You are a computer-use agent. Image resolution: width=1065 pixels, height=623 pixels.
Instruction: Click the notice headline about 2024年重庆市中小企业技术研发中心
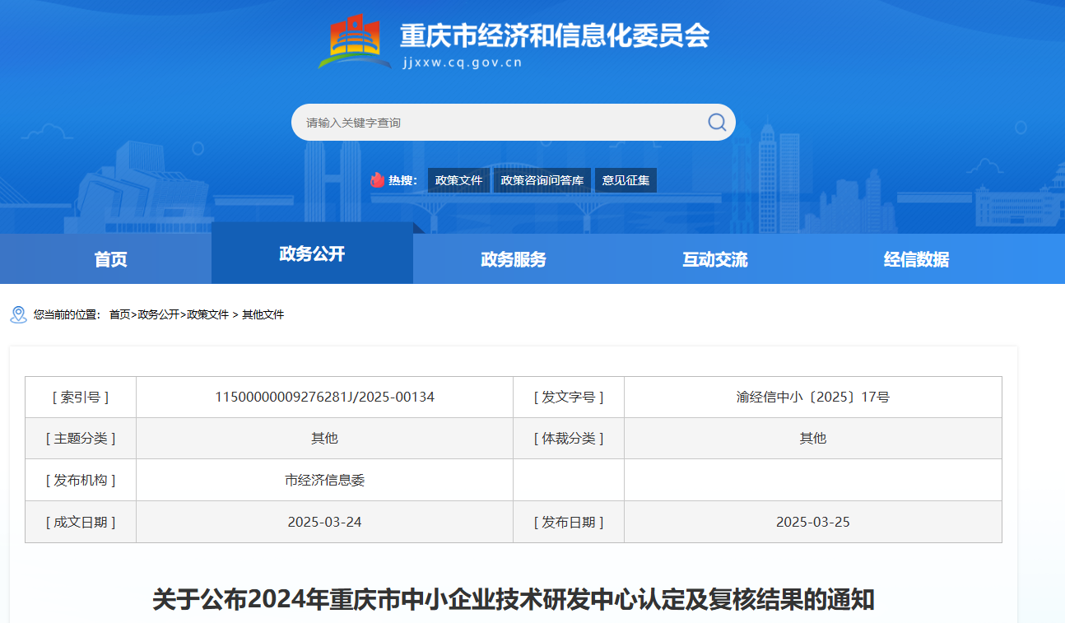[x=513, y=599]
